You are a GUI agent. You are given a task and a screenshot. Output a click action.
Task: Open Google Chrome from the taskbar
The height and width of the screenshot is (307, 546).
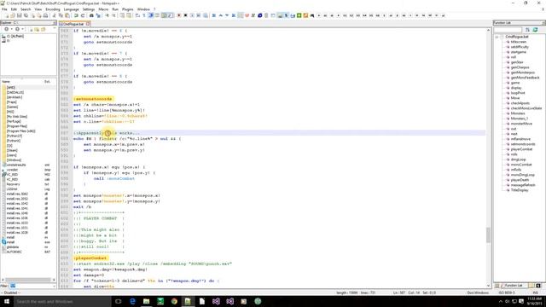174,301
